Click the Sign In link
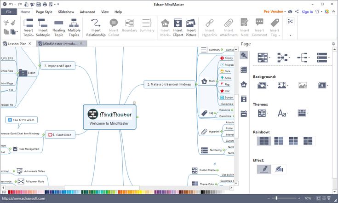This screenshot has width=338, height=203. (x=307, y=12)
